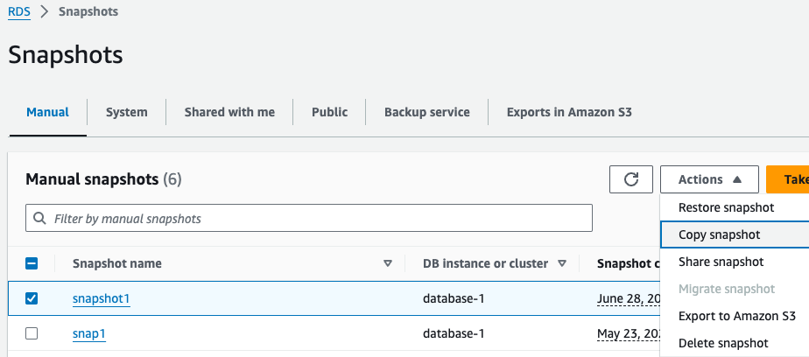
Task: Open the Shared with me tab
Action: [x=229, y=112]
